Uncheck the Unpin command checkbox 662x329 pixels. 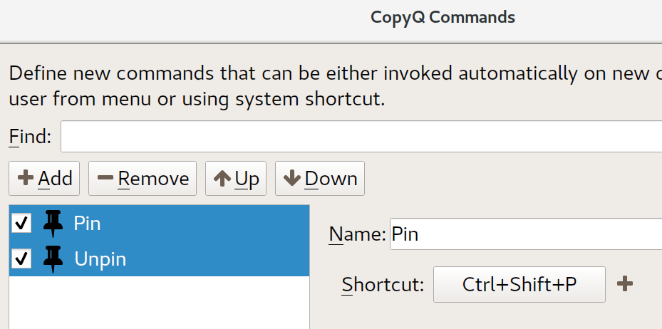click(x=21, y=258)
